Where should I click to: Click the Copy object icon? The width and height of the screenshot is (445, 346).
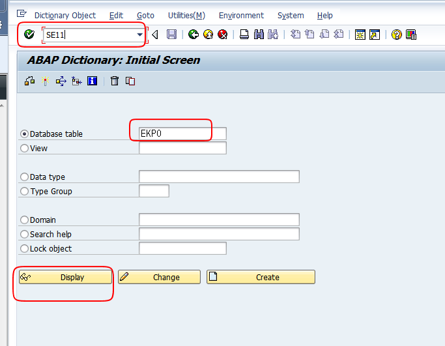(130, 81)
